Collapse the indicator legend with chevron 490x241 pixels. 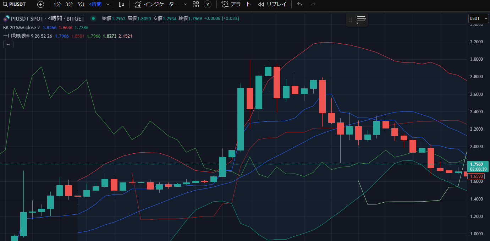coord(8,44)
